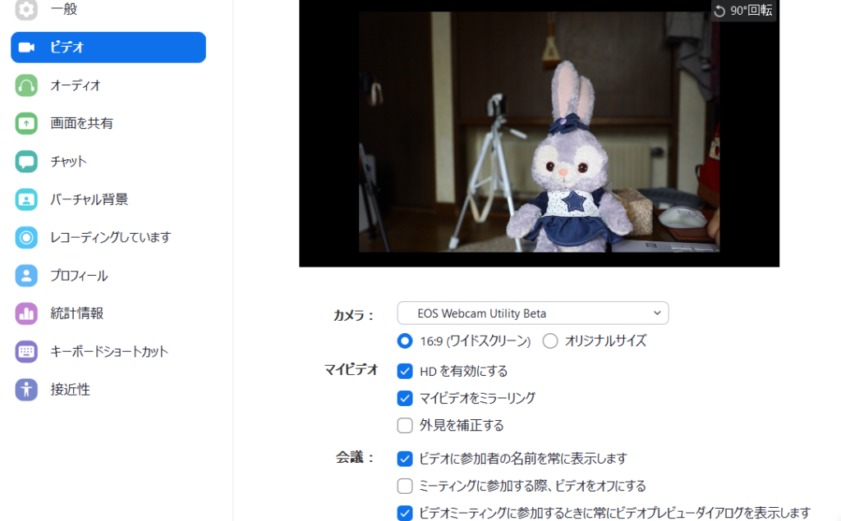Click the Virtual Background (バーチャル背景) icon

(26, 199)
